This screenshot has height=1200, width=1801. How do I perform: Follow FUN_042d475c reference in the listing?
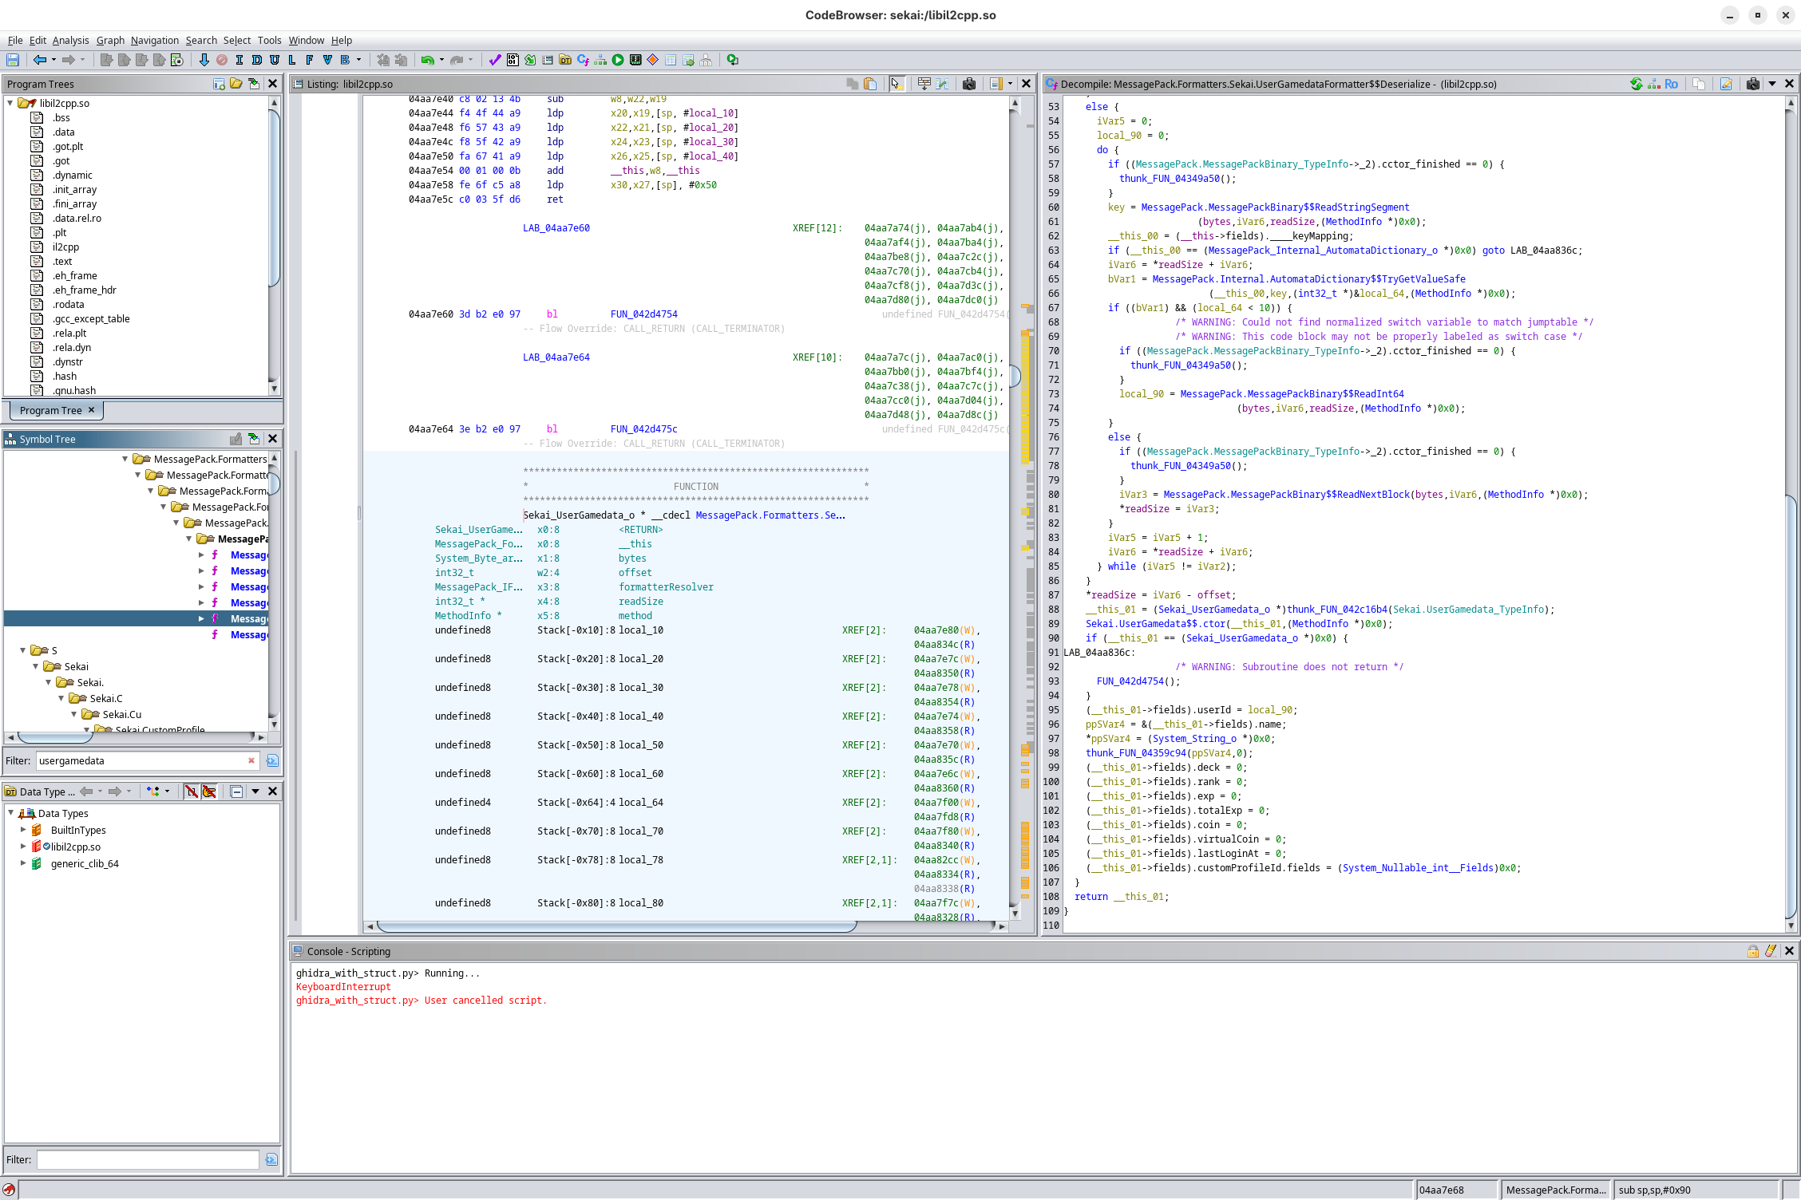[643, 429]
